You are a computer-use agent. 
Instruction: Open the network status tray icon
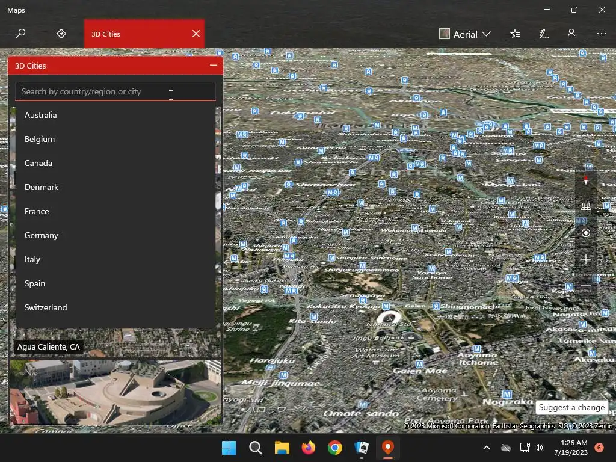pyautogui.click(x=525, y=448)
